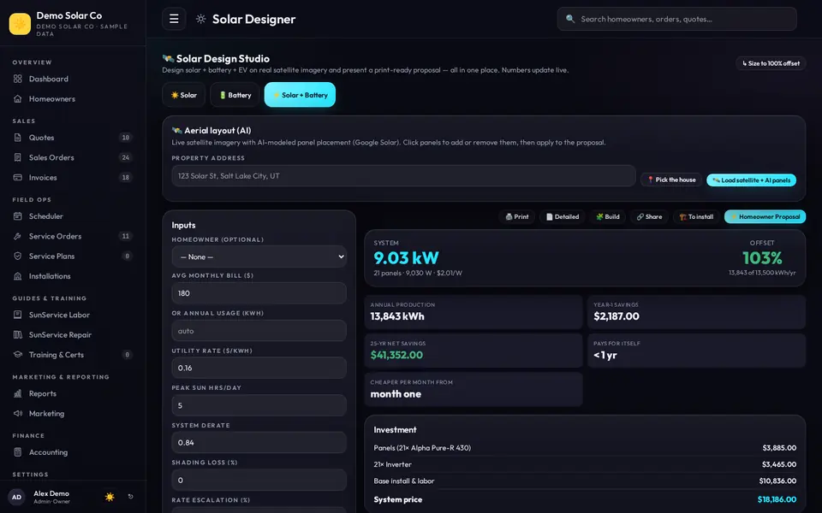Click the Installations icon
The width and height of the screenshot is (822, 513).
[18, 276]
